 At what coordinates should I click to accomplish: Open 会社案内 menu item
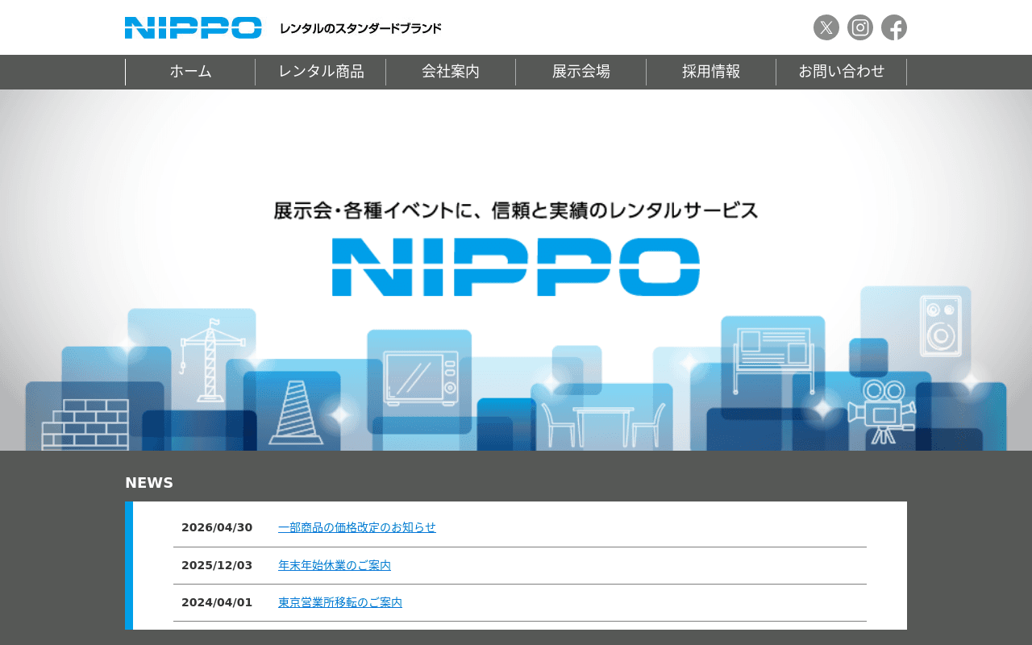[x=451, y=72]
